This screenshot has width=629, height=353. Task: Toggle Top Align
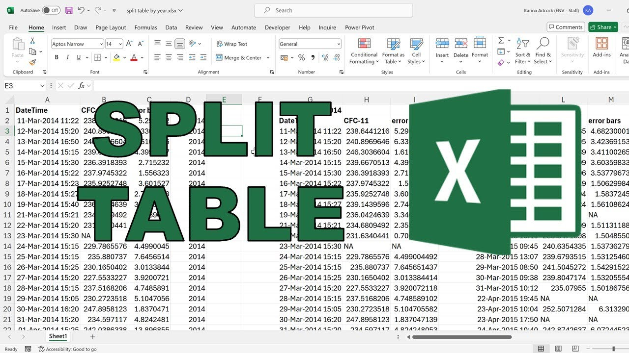(157, 44)
